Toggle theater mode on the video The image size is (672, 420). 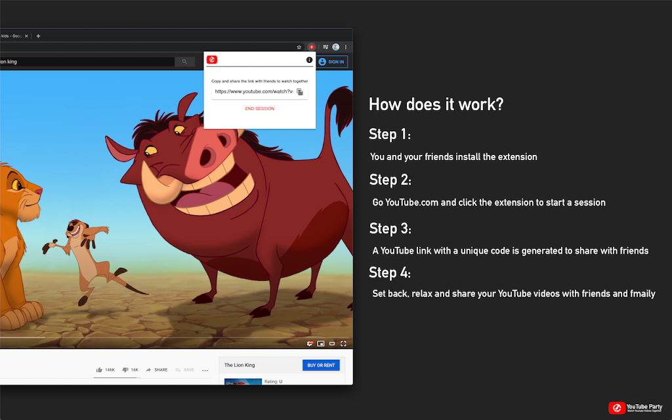[x=331, y=344]
